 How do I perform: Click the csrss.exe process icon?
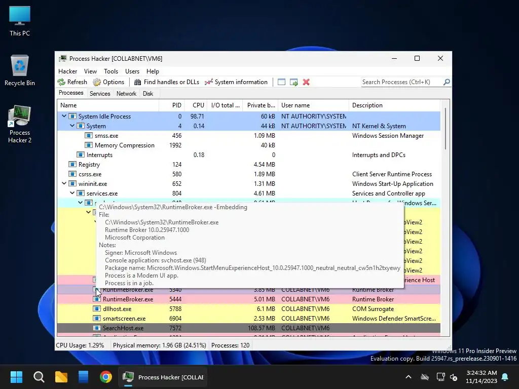click(72, 174)
